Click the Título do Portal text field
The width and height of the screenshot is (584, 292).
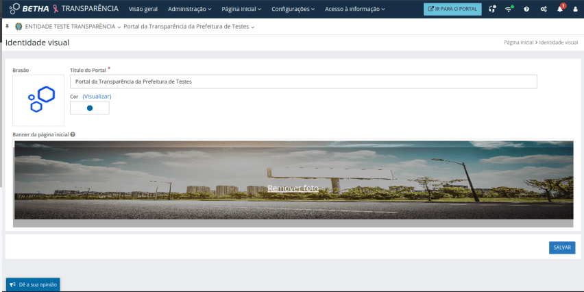[303, 82]
